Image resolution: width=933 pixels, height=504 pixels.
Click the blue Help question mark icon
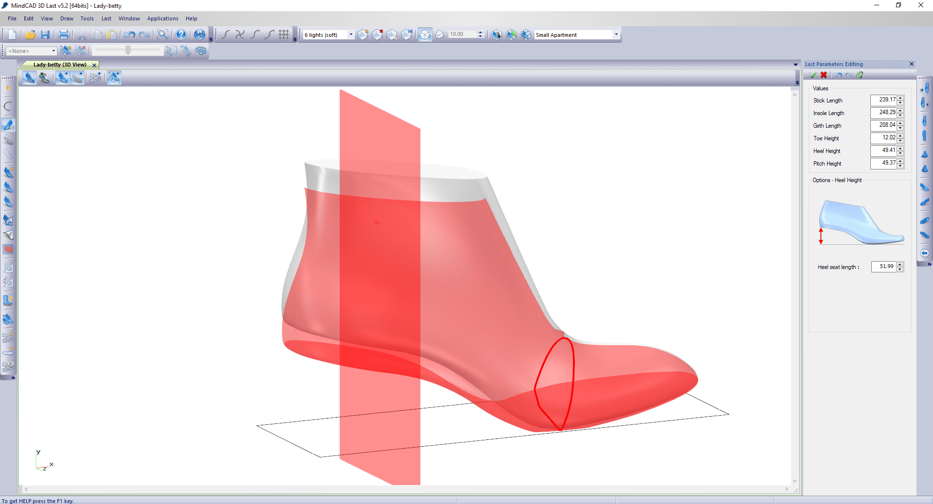(181, 34)
